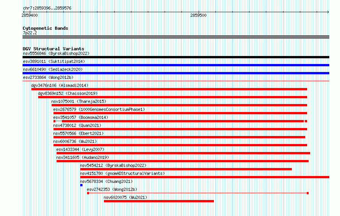Open the esv3541057 (Boomsma2014) label
This screenshot has height=216, width=340.
pos(81,117)
